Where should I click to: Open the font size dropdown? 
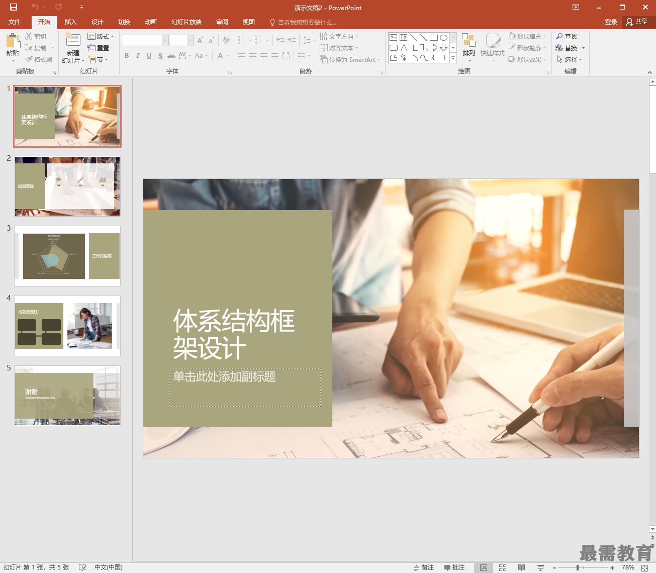(x=191, y=40)
